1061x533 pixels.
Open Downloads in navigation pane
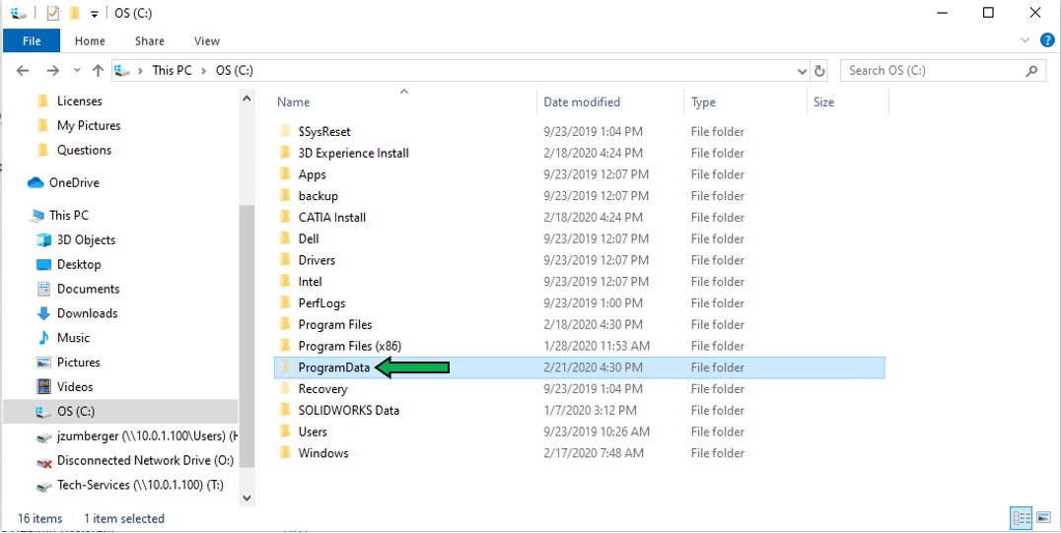[88, 313]
